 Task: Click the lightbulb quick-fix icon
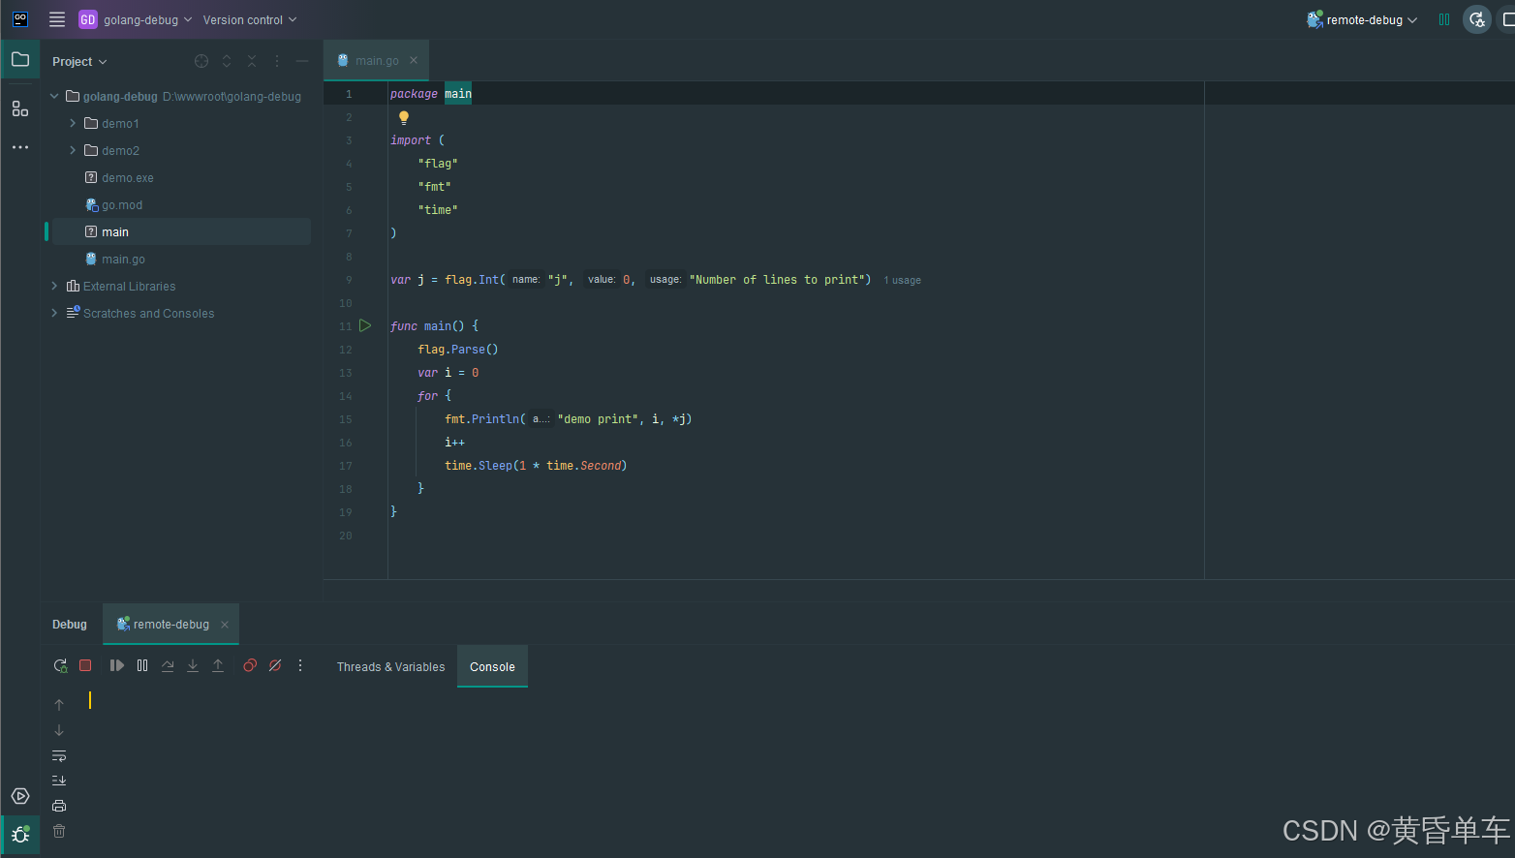(404, 117)
